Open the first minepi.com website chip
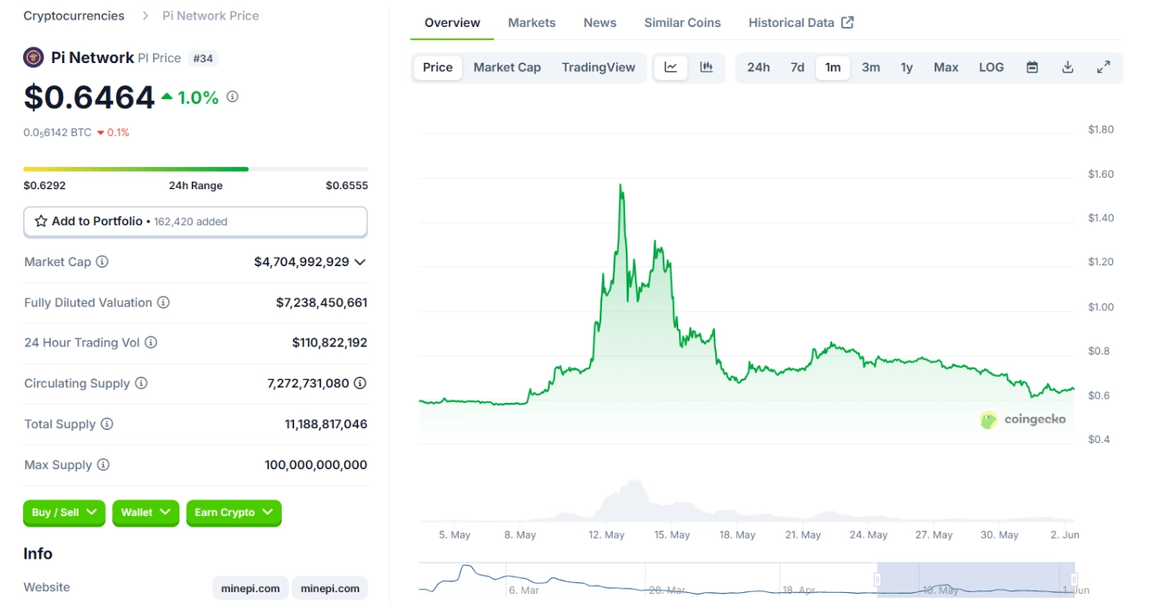This screenshot has width=1164, height=606. (251, 588)
